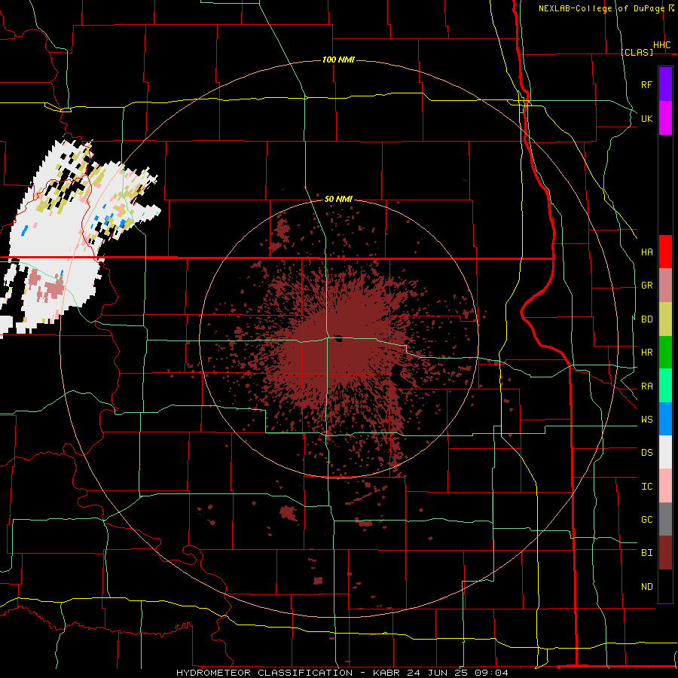Click the 'IC' legend label

point(646,487)
